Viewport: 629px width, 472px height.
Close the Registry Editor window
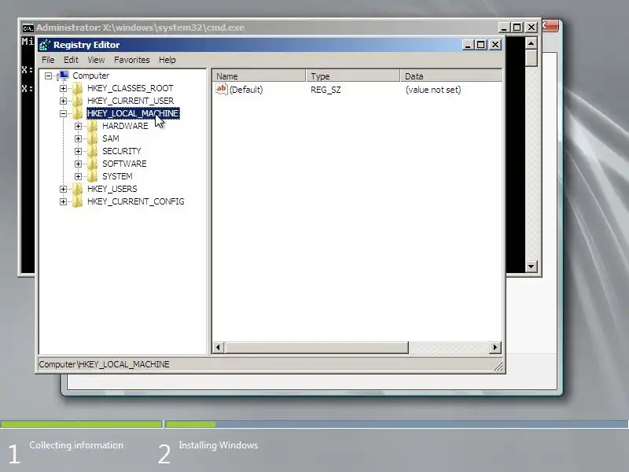[x=495, y=45]
